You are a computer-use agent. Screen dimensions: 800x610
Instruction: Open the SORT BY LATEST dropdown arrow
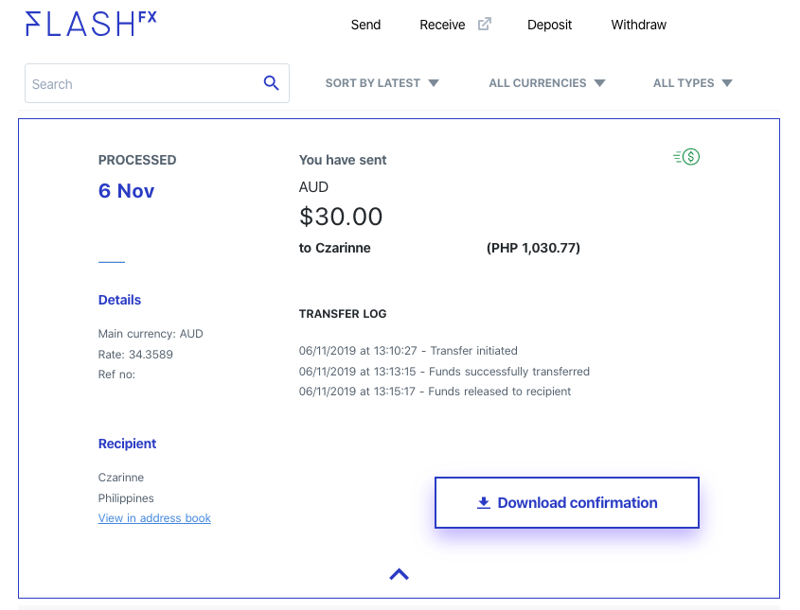pos(433,83)
